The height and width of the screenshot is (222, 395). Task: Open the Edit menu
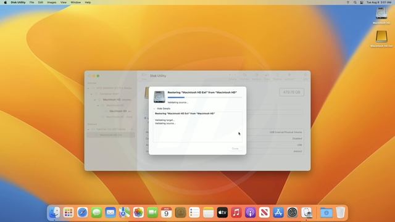(x=41, y=2)
